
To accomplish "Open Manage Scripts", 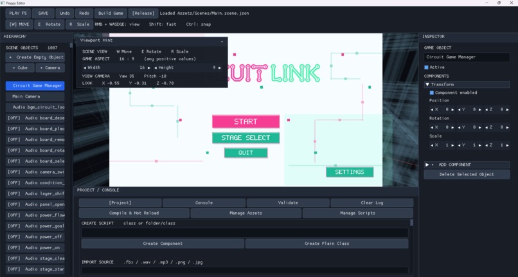I will pos(358,213).
